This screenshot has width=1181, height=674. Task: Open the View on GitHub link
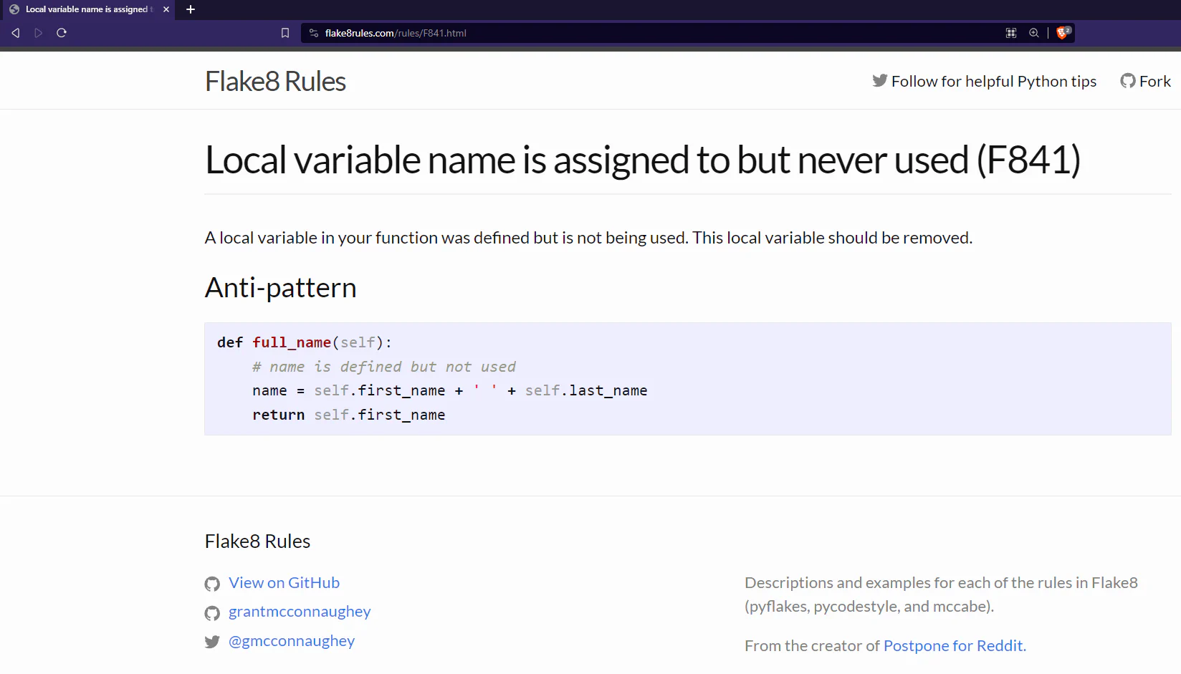284,582
